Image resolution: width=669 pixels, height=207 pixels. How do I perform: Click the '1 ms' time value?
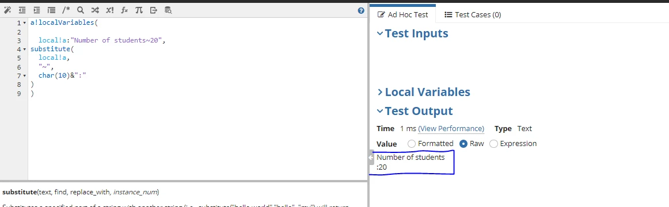(x=408, y=129)
